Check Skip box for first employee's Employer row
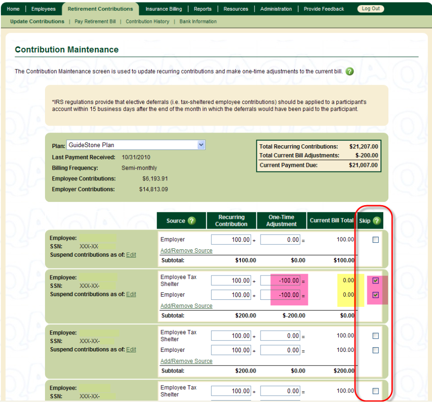432x402 pixels. (375, 240)
